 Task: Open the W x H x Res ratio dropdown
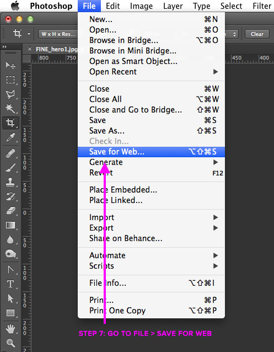pyautogui.click(x=58, y=34)
